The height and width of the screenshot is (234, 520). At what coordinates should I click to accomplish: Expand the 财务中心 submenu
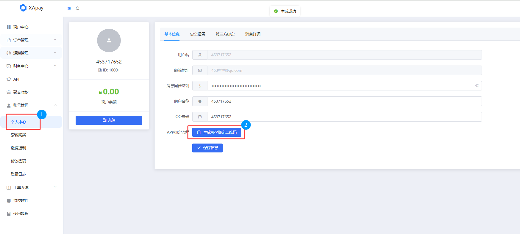point(31,66)
